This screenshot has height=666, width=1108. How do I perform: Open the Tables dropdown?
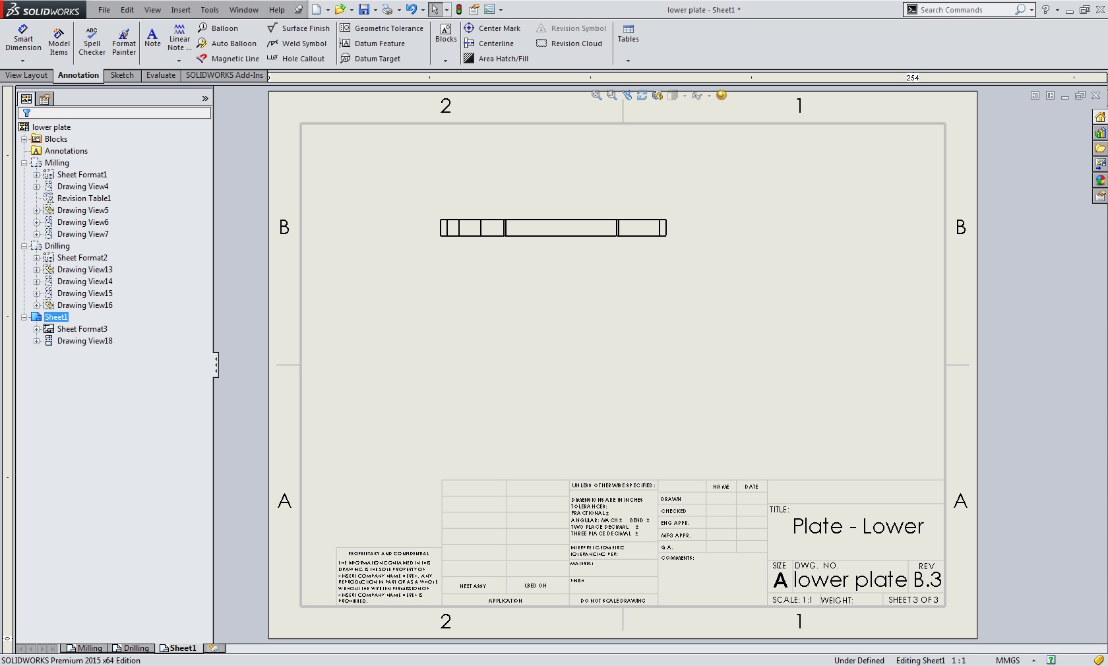(x=628, y=60)
